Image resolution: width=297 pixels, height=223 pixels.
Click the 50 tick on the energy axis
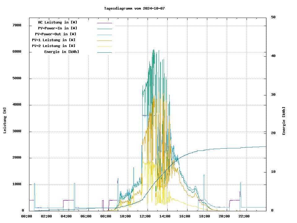[273, 17]
